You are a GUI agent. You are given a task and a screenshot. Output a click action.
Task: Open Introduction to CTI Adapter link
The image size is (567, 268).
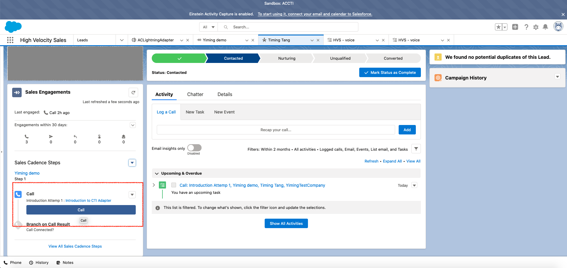click(x=88, y=201)
